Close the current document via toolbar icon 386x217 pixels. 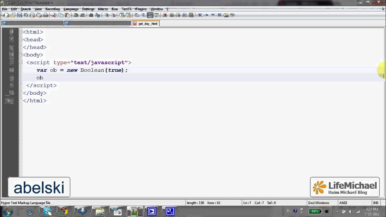32,15
